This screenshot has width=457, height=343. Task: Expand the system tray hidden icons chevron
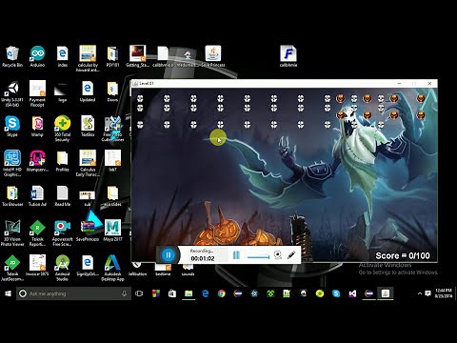(420, 293)
